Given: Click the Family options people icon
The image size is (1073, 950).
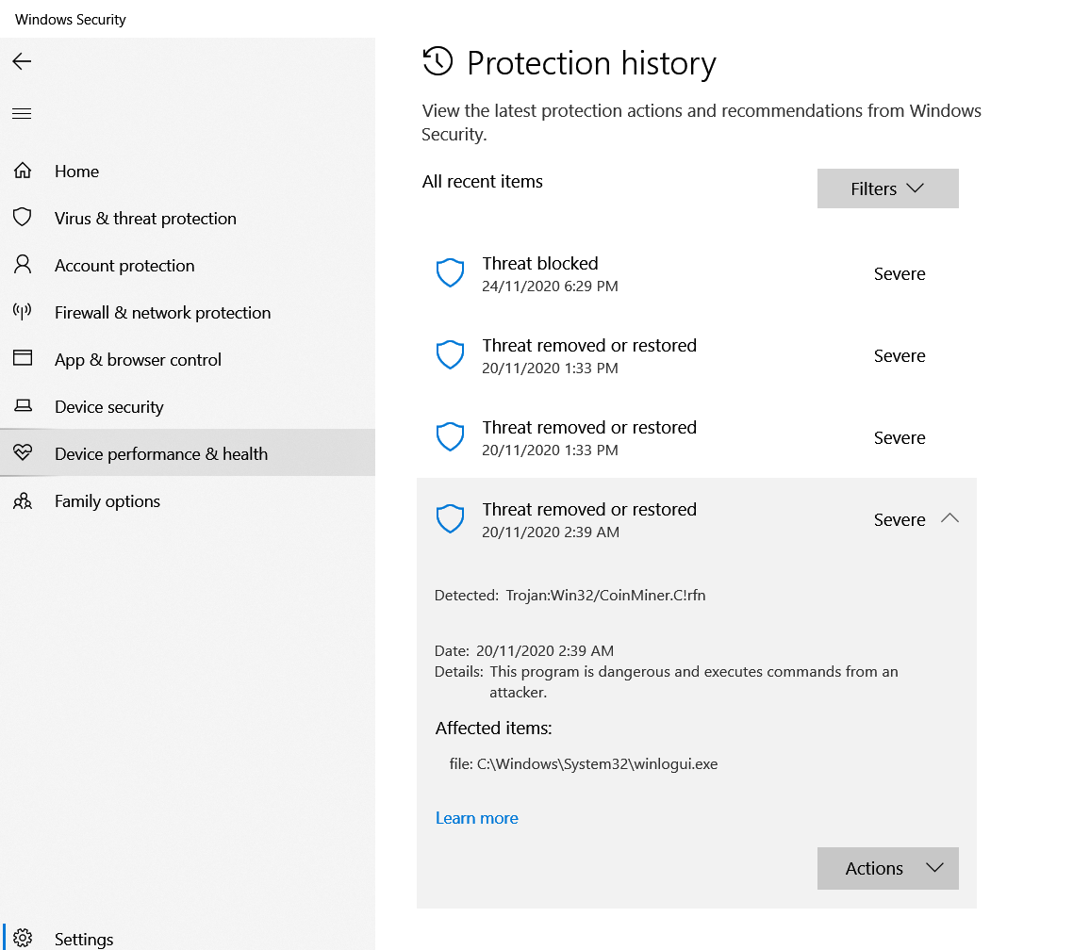Looking at the screenshot, I should point(23,501).
